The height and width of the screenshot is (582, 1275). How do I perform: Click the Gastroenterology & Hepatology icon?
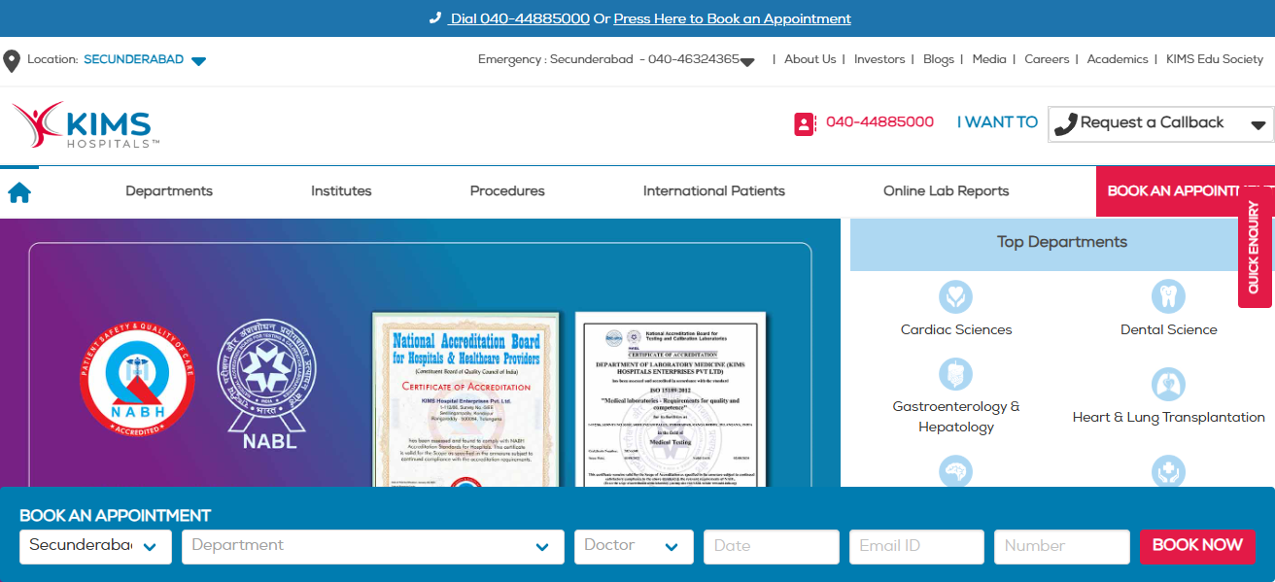pyautogui.click(x=956, y=374)
